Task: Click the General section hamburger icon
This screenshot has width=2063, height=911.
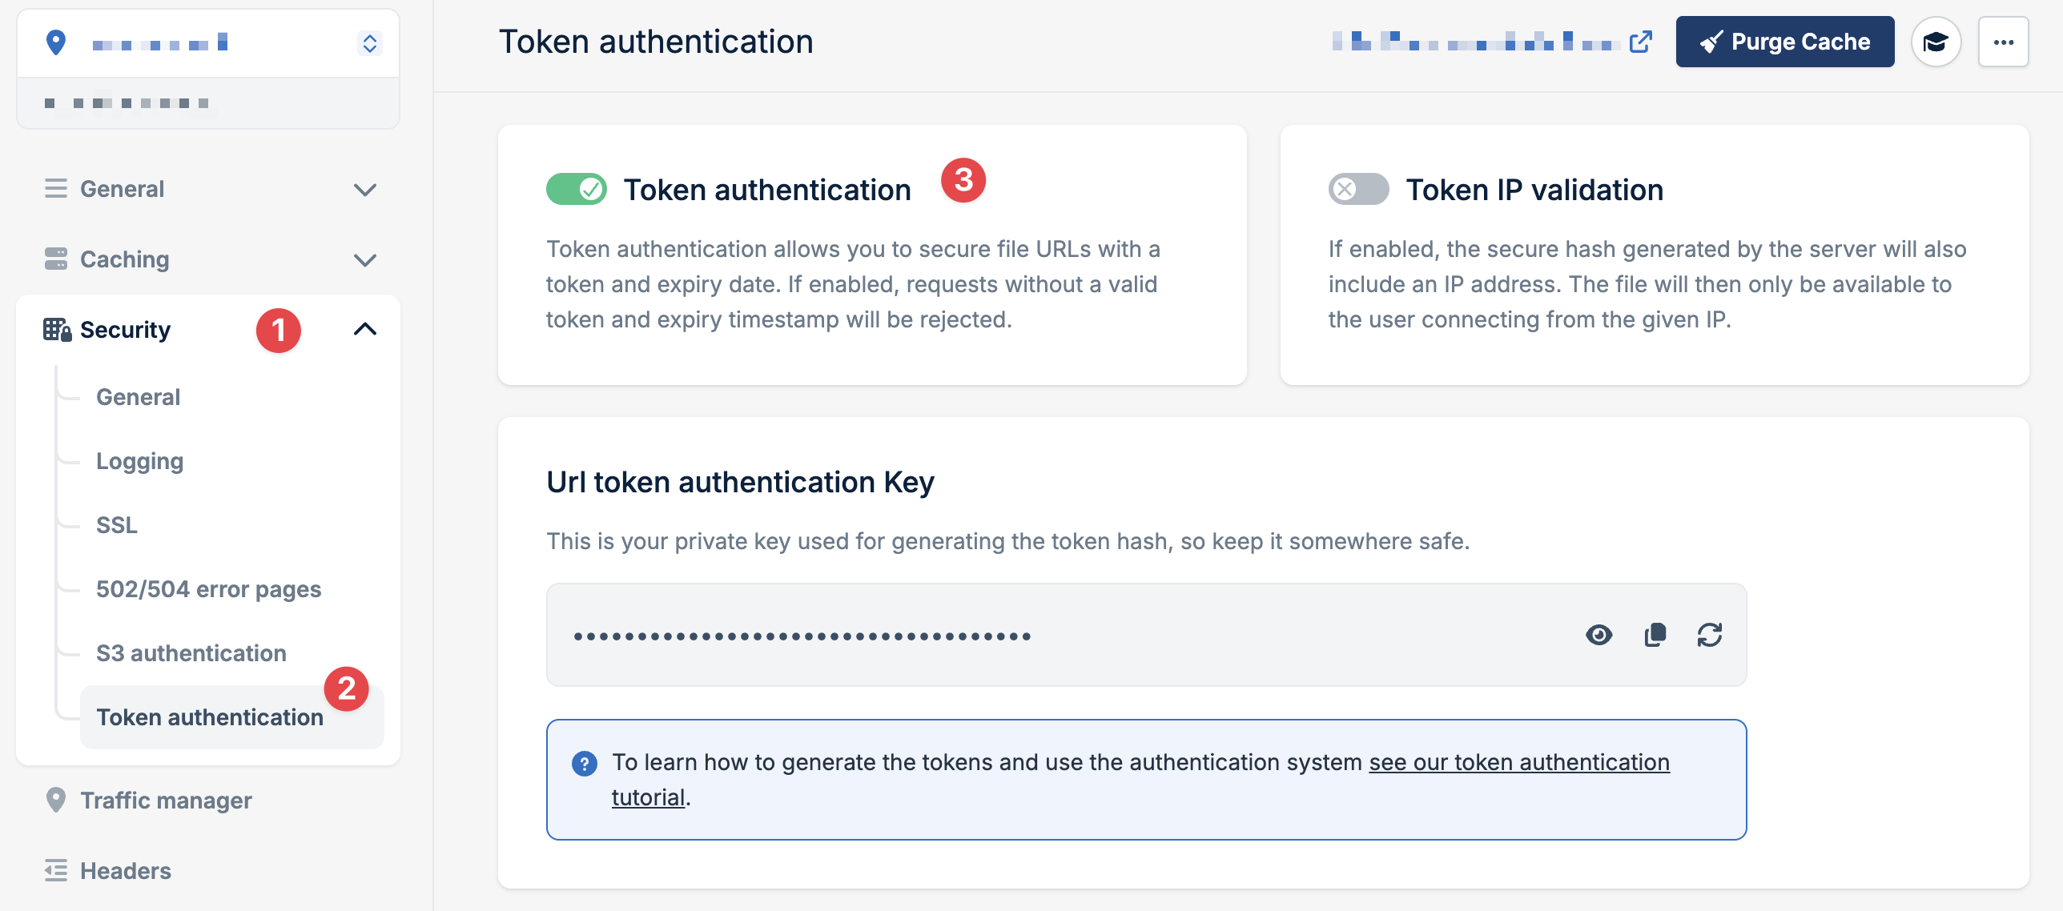Action: click(55, 189)
